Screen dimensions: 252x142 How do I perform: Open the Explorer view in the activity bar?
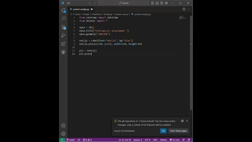[63, 11]
